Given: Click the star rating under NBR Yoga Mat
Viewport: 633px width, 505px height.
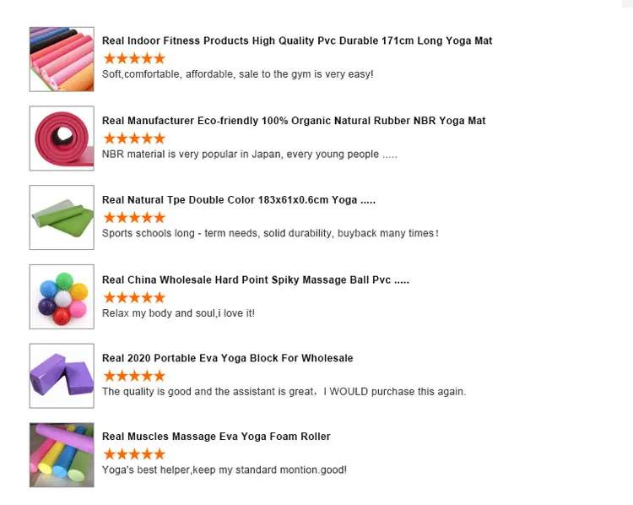Looking at the screenshot, I should coord(134,138).
